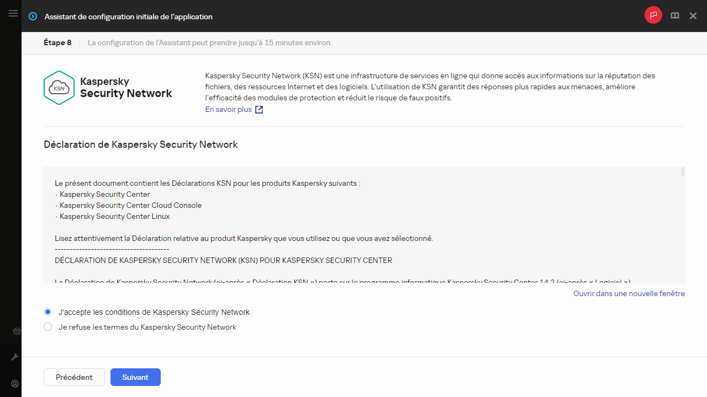Open the wrench settings sidebar icon

click(15, 357)
